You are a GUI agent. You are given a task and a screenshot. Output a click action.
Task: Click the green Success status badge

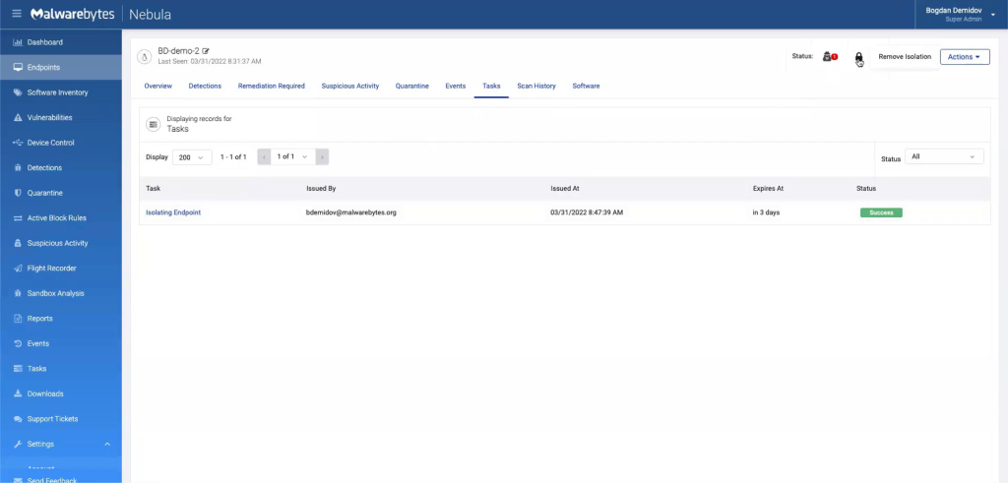pyautogui.click(x=881, y=212)
